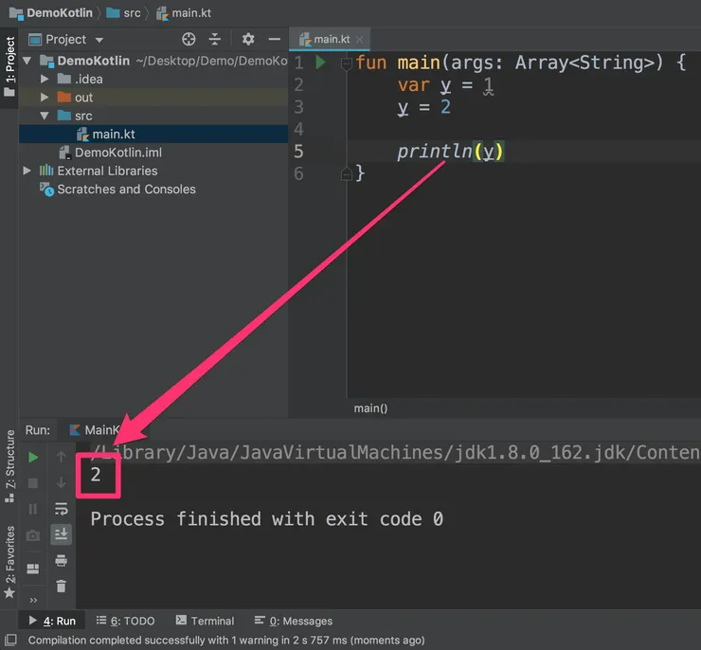This screenshot has height=650, width=701.
Task: Click the collapse all icon in Project panel
Action: coord(215,40)
